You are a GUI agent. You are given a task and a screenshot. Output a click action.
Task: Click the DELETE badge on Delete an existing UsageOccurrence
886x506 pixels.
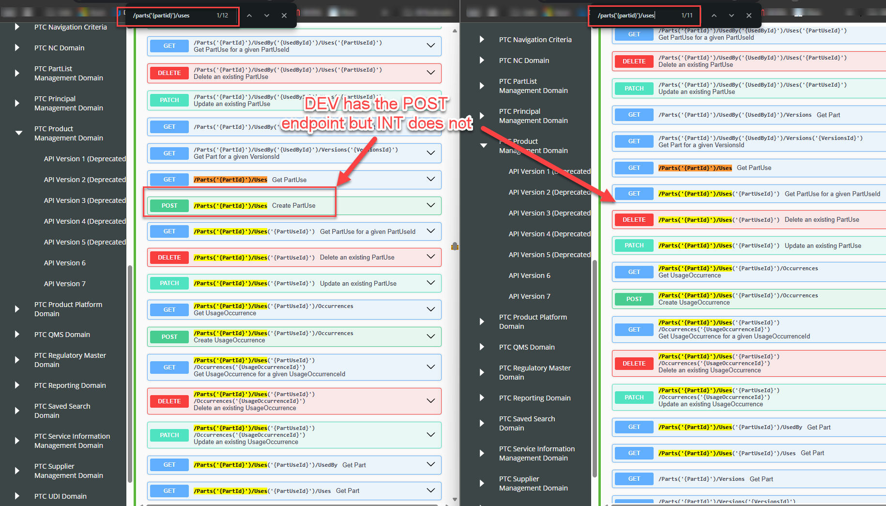(169, 401)
